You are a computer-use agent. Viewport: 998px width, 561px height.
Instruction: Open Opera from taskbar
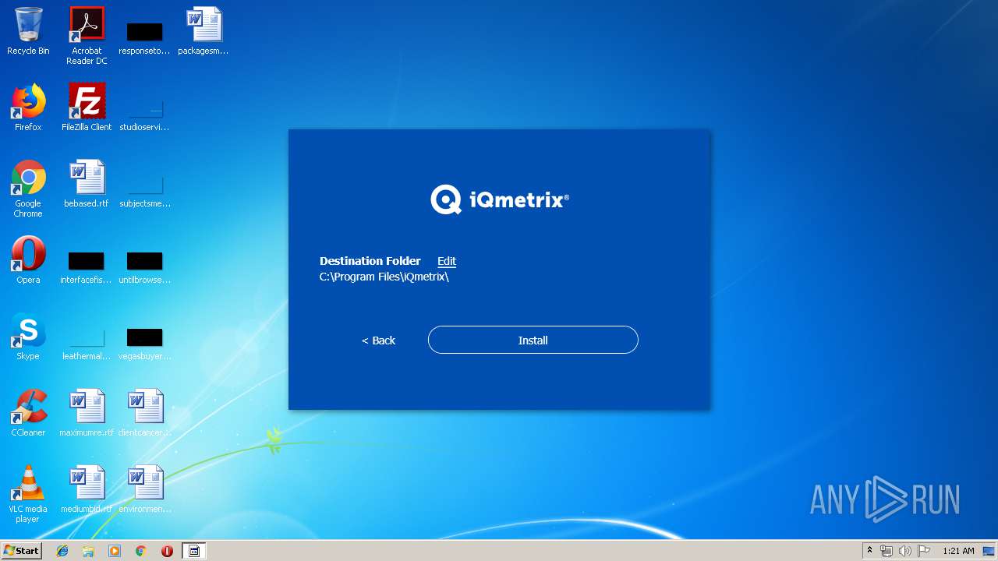point(167,551)
